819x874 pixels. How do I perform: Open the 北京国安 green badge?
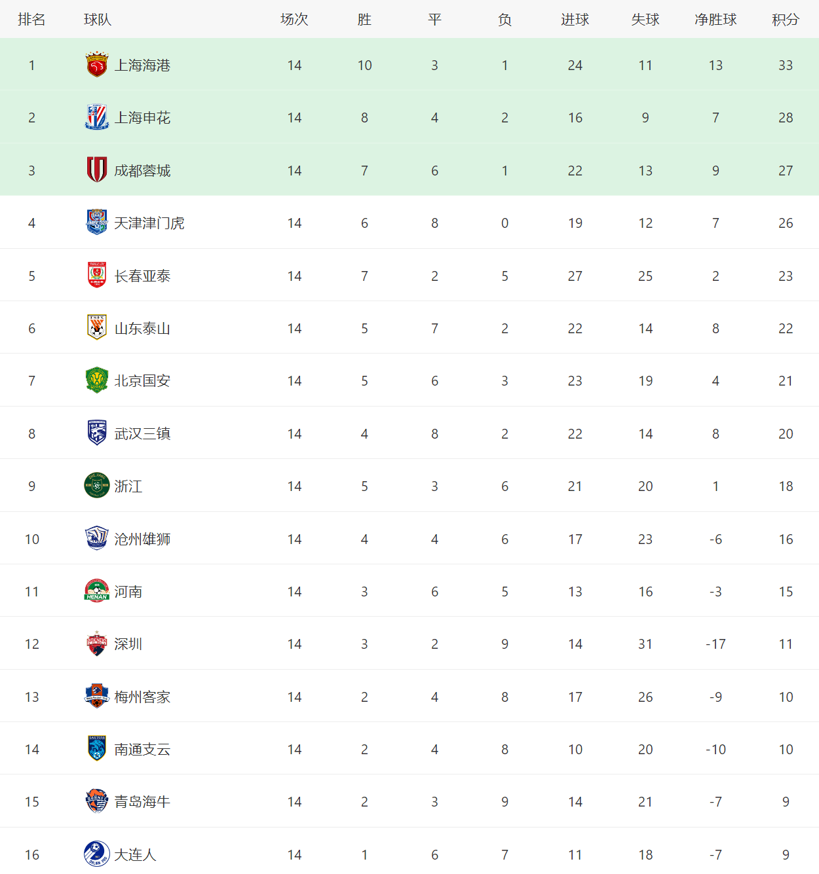(x=97, y=380)
